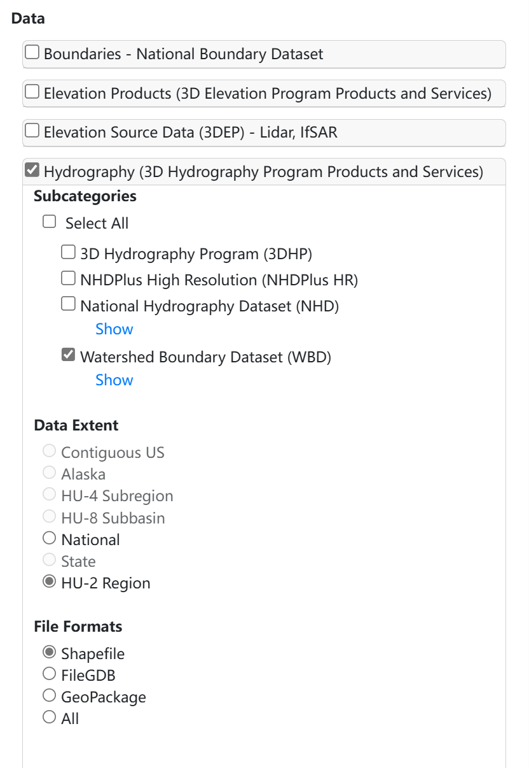Viewport: 529px width, 768px height.
Task: Uncheck Watershed Boundary Dataset (WBD)
Action: pyautogui.click(x=68, y=355)
